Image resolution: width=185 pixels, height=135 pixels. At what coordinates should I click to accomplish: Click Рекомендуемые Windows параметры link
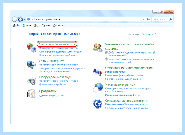coord(127,104)
